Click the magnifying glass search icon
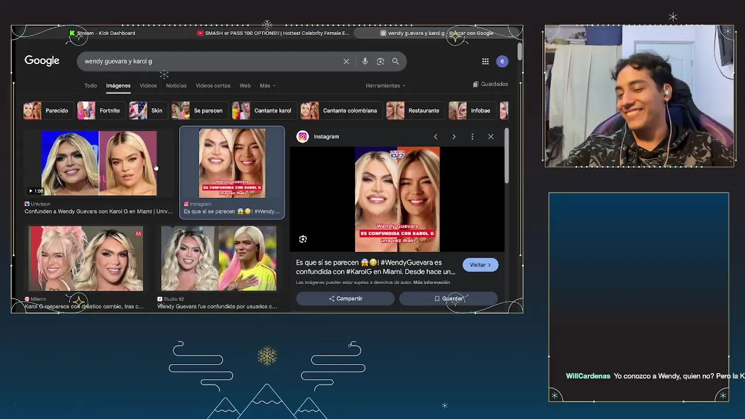The image size is (745, 419). 395,61
